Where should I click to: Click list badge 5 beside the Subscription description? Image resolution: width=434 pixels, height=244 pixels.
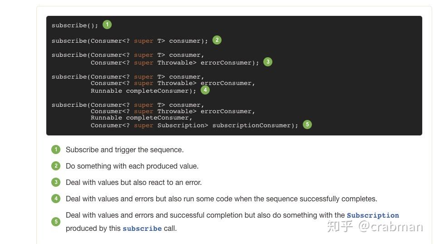[x=56, y=222]
